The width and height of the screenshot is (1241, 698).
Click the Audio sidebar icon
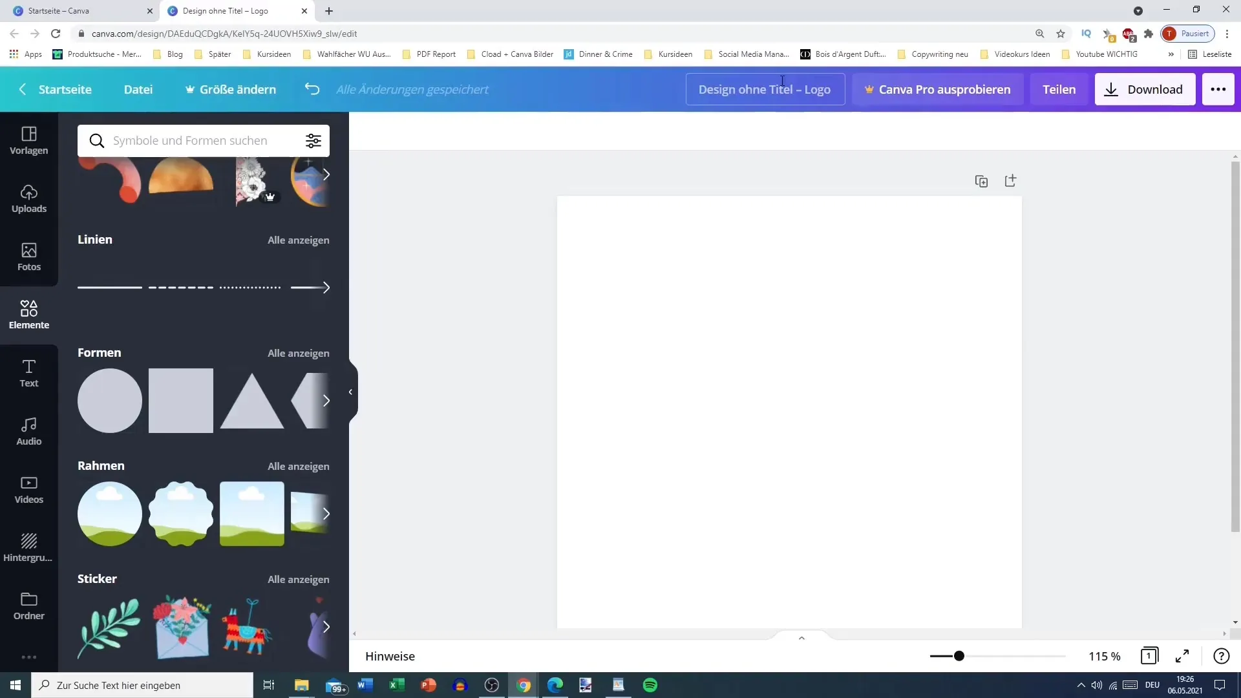(29, 431)
